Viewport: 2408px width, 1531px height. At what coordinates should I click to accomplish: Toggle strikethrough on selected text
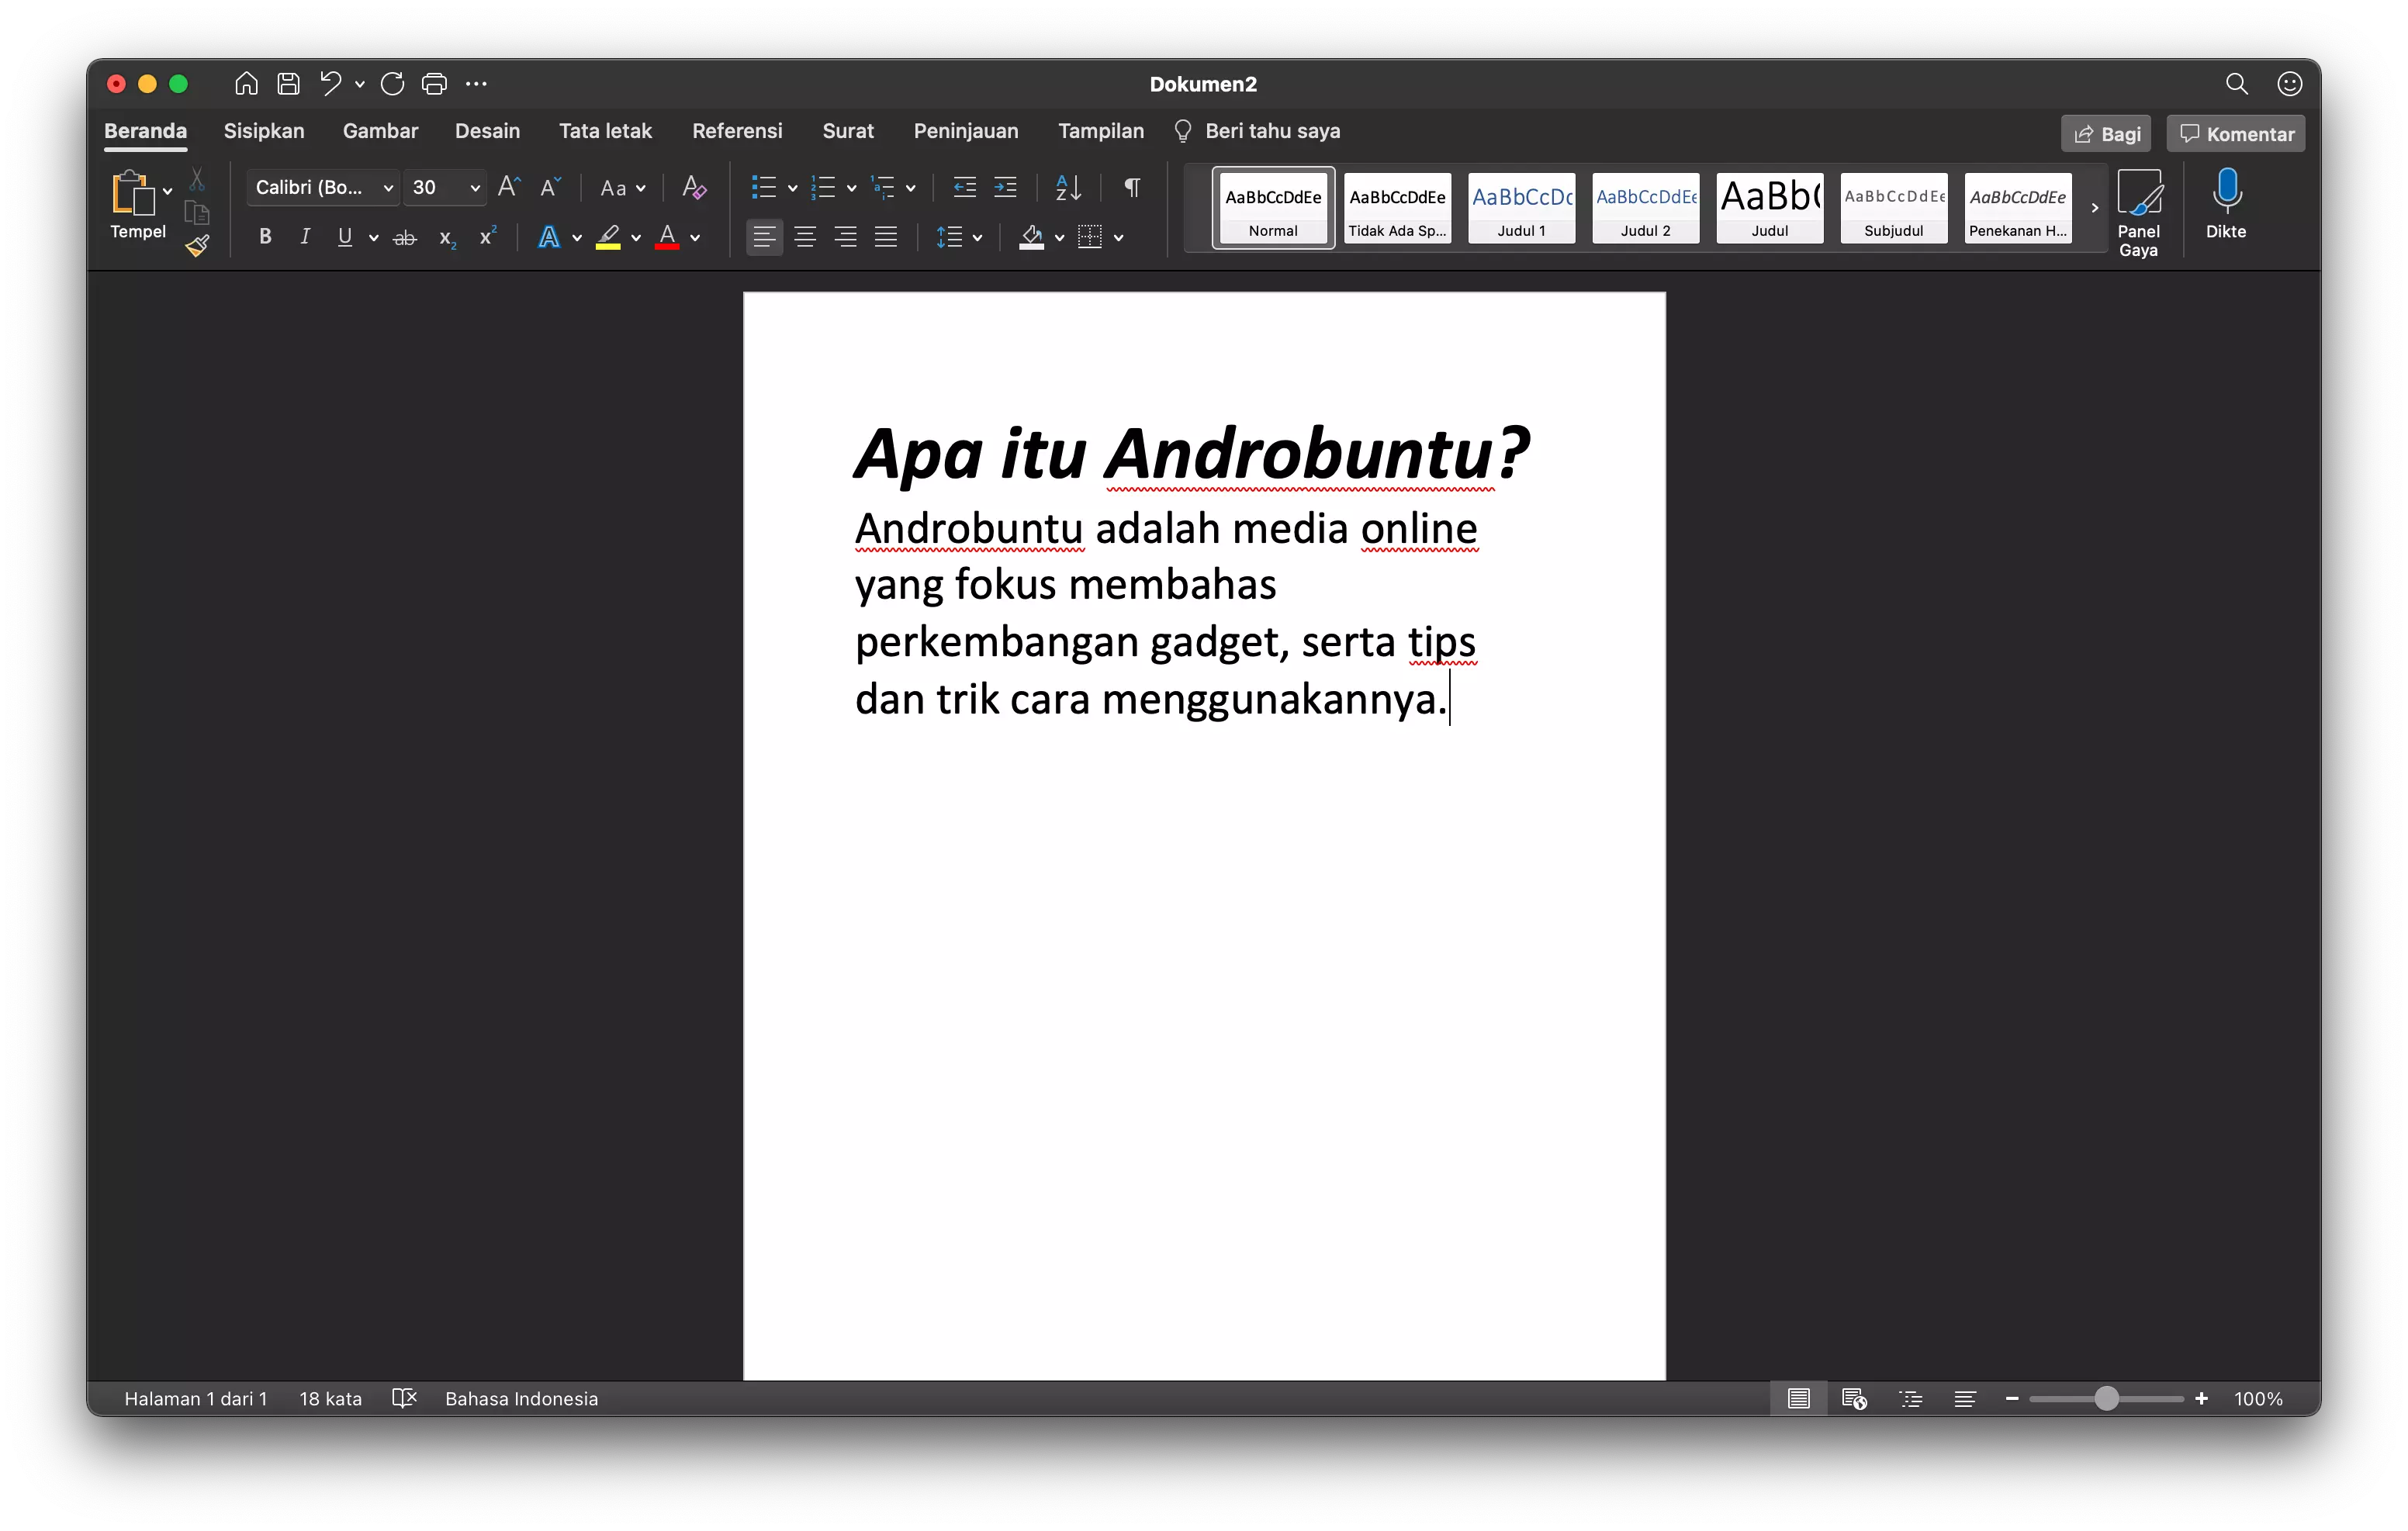point(405,237)
